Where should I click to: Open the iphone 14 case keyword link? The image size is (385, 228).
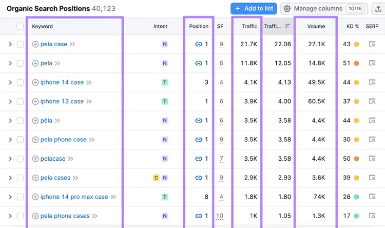[62, 82]
